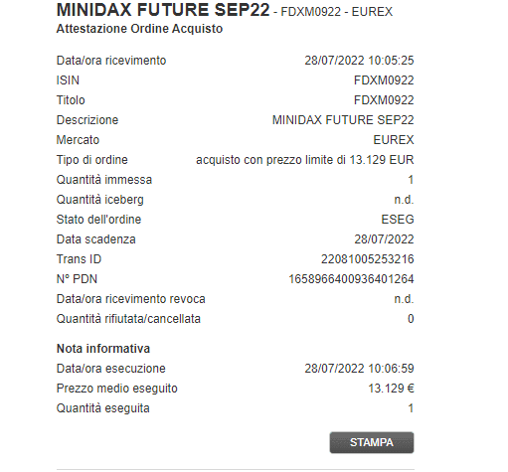Select the limit price order type text
The image size is (508, 472).
305,160
